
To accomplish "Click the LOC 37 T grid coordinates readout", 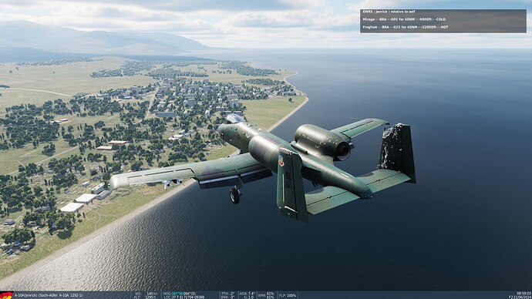I will pos(184,297).
